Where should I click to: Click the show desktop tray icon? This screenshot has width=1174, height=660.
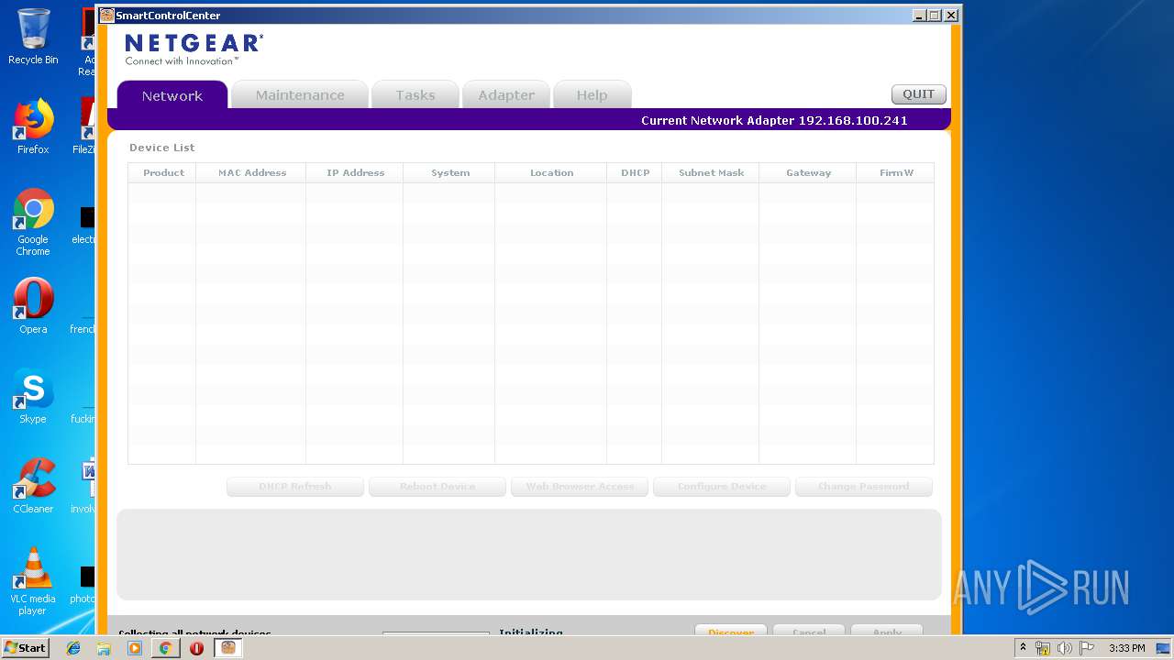pyautogui.click(x=1164, y=648)
